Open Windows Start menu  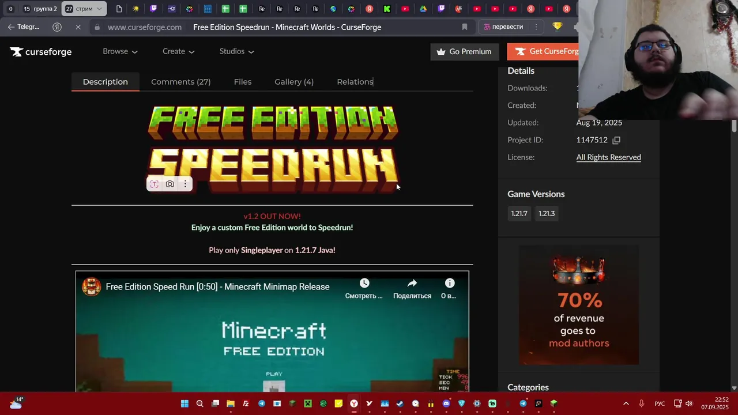tap(184, 403)
